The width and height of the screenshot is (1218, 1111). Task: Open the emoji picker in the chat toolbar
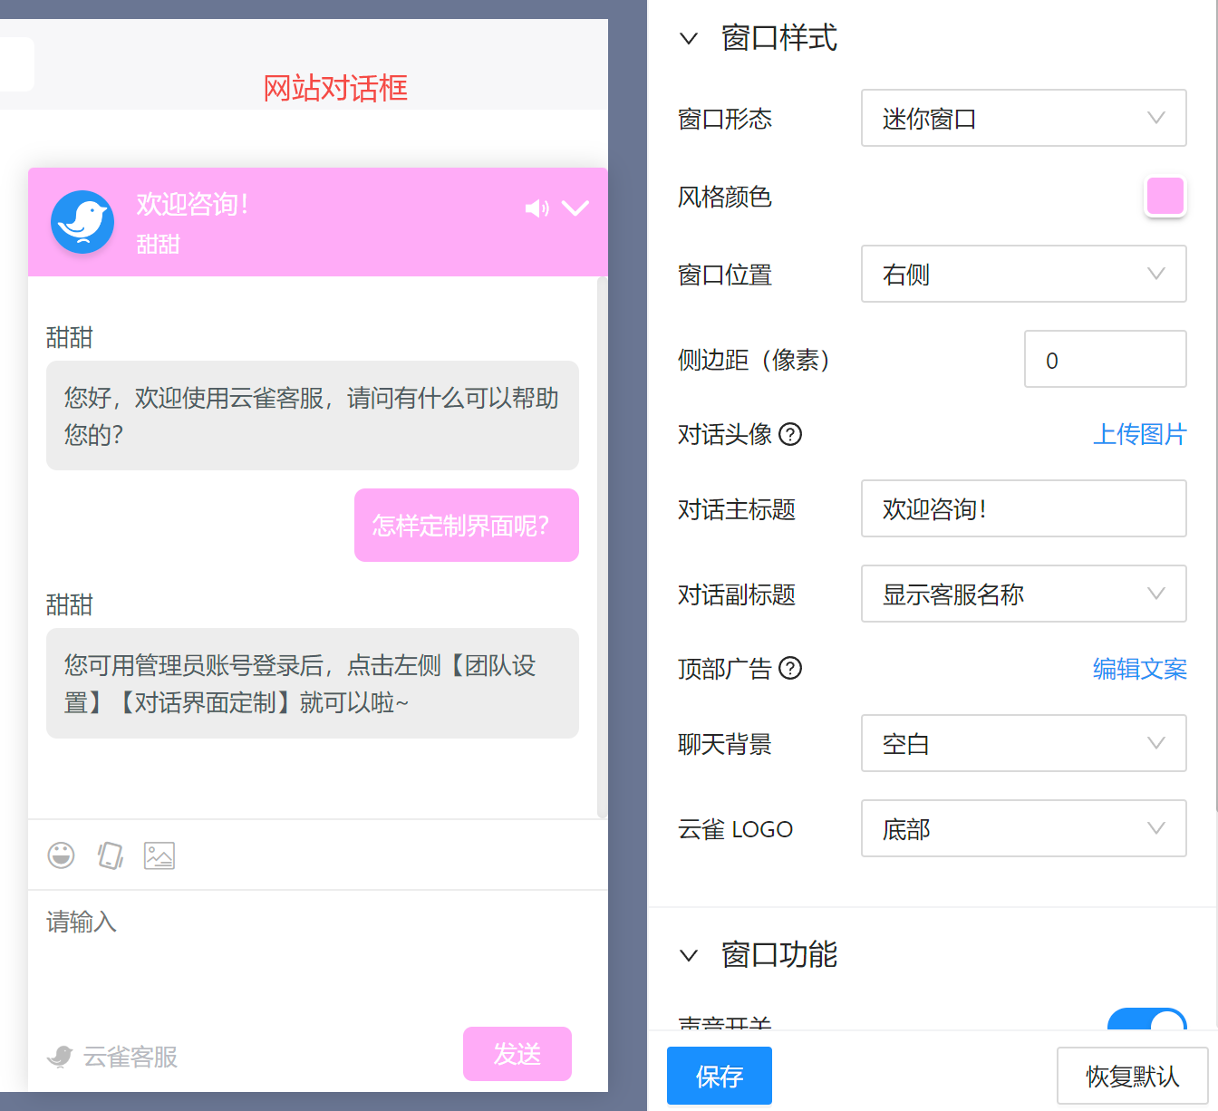tap(61, 855)
